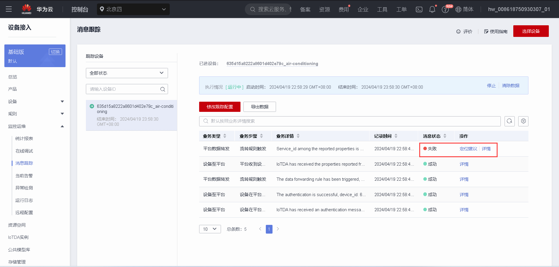Open the 工单 menu in top bar
The image size is (559, 267).
click(401, 9)
